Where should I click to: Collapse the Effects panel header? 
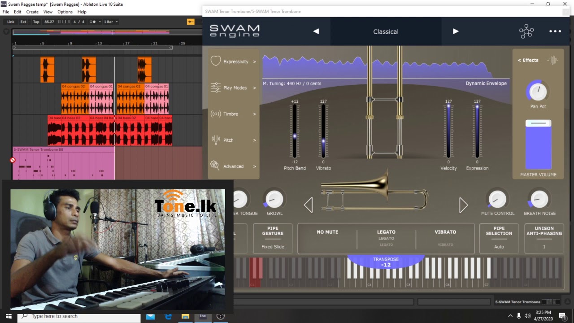(x=528, y=60)
